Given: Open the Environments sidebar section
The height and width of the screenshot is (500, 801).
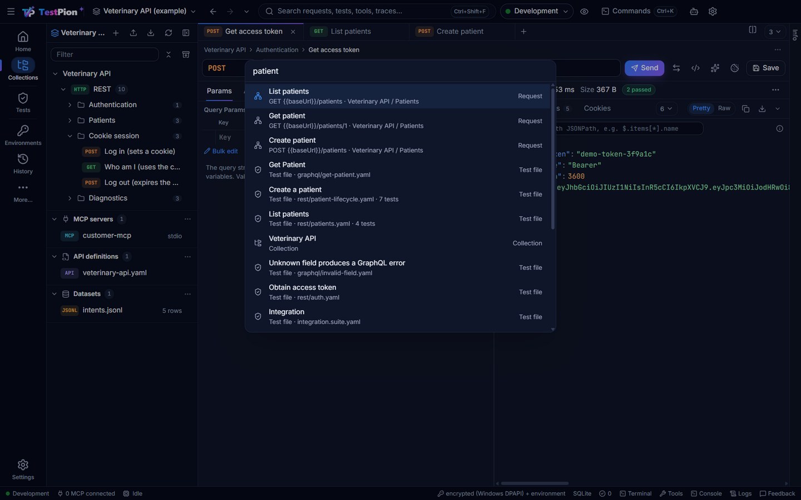Looking at the screenshot, I should (23, 135).
